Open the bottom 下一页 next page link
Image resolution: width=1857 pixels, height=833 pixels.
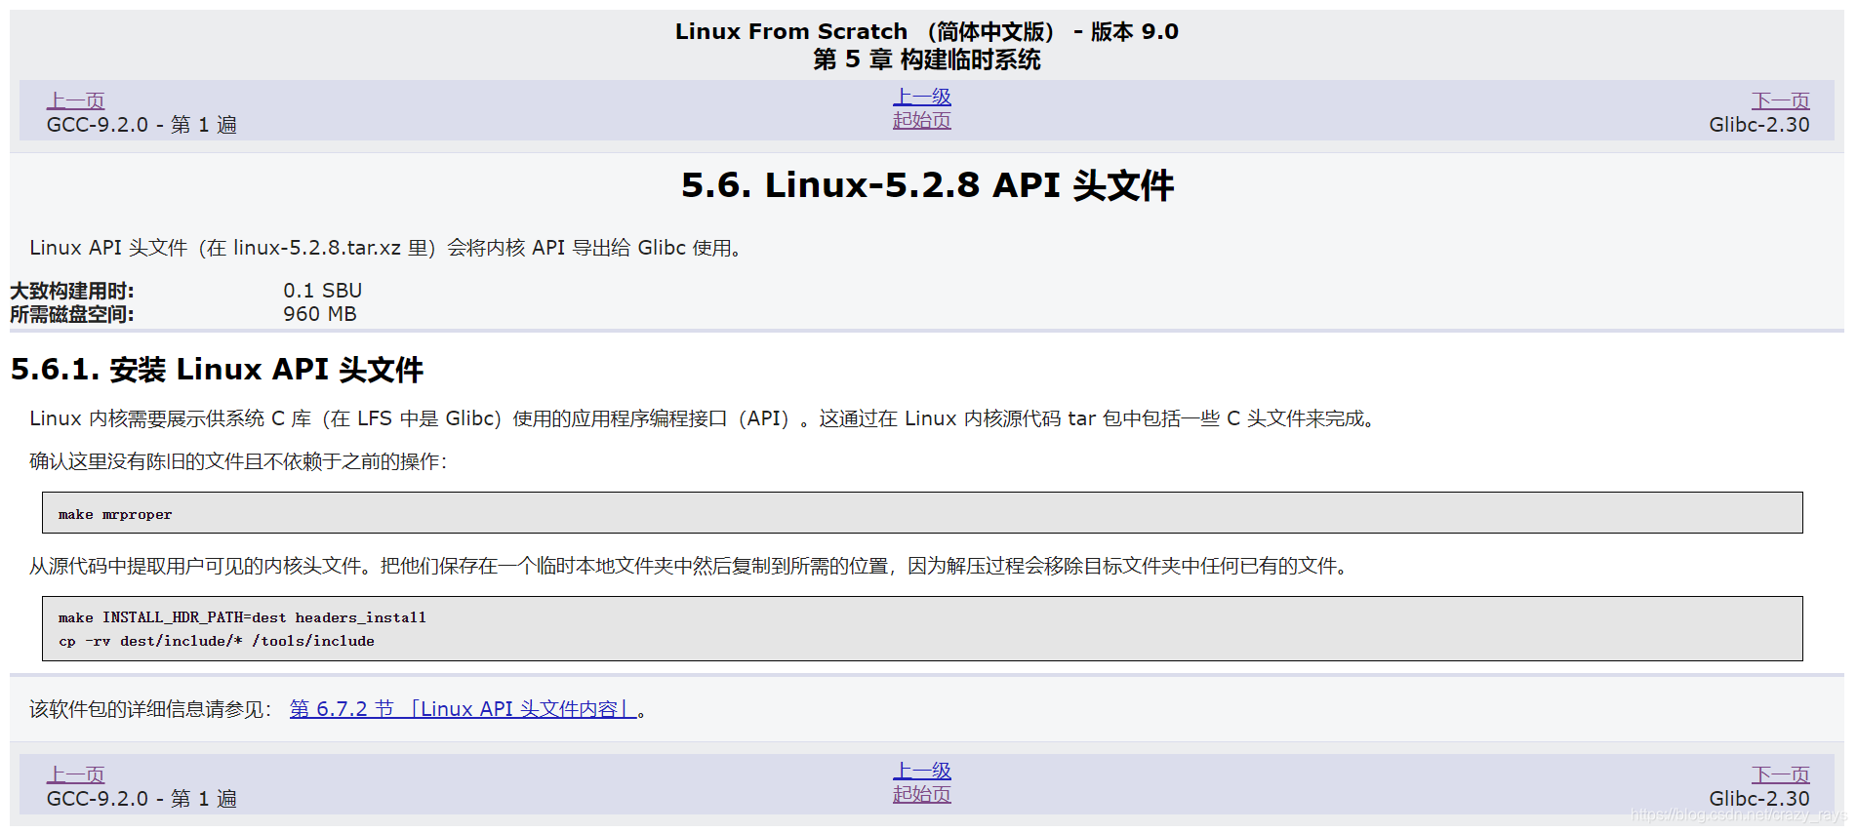tap(1780, 774)
